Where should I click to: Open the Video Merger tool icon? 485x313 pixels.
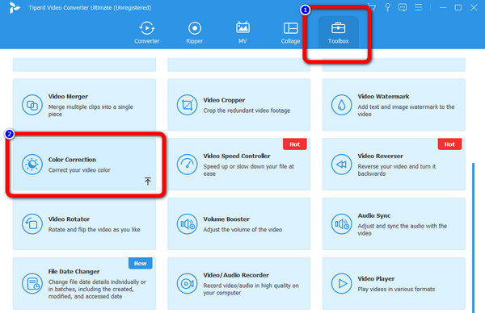coord(32,105)
